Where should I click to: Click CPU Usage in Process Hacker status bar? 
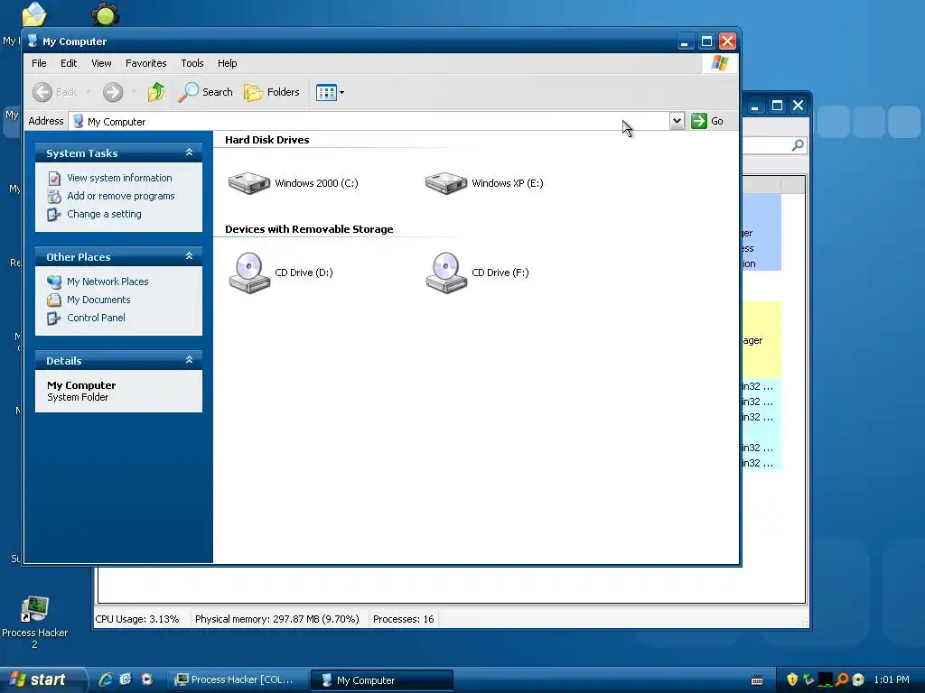[137, 619]
